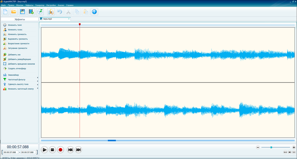Click the green funnel icon beside Частотный фильтр
This screenshot has width=297, height=159.
(x=5, y=80)
